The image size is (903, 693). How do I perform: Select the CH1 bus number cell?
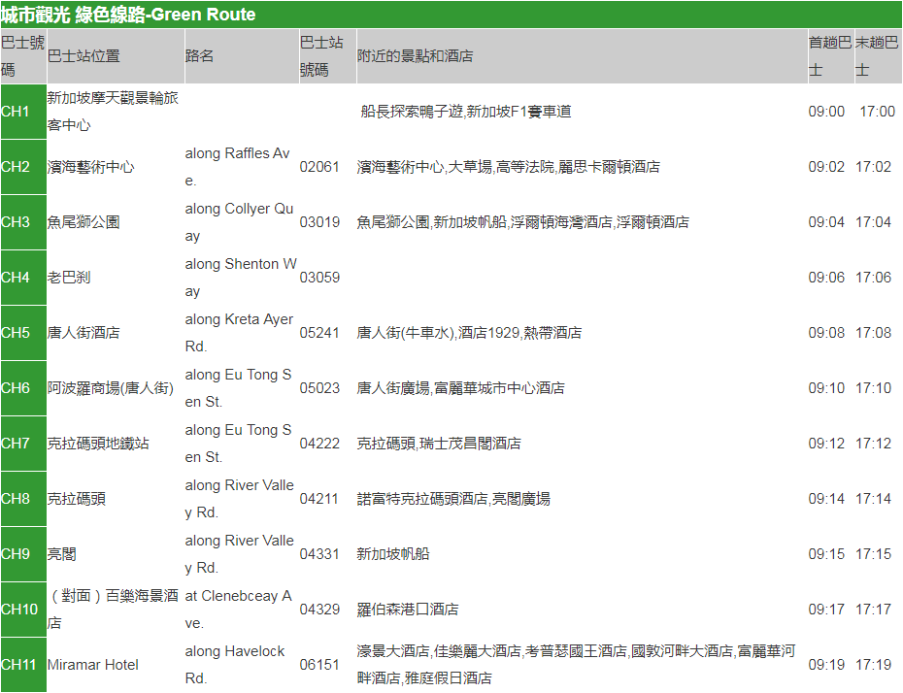pos(17,112)
